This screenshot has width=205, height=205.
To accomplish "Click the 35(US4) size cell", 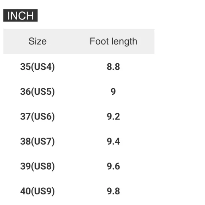I will tap(37, 67).
